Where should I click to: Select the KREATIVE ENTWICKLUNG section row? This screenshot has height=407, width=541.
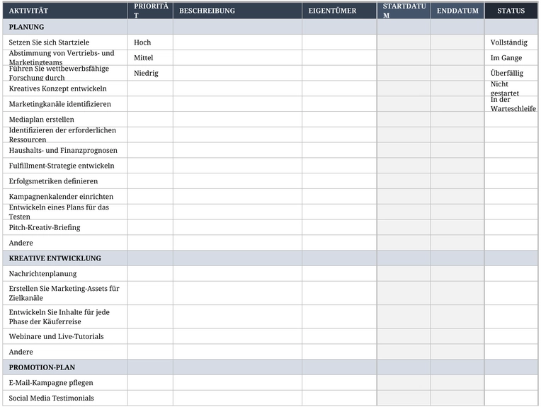(270, 258)
